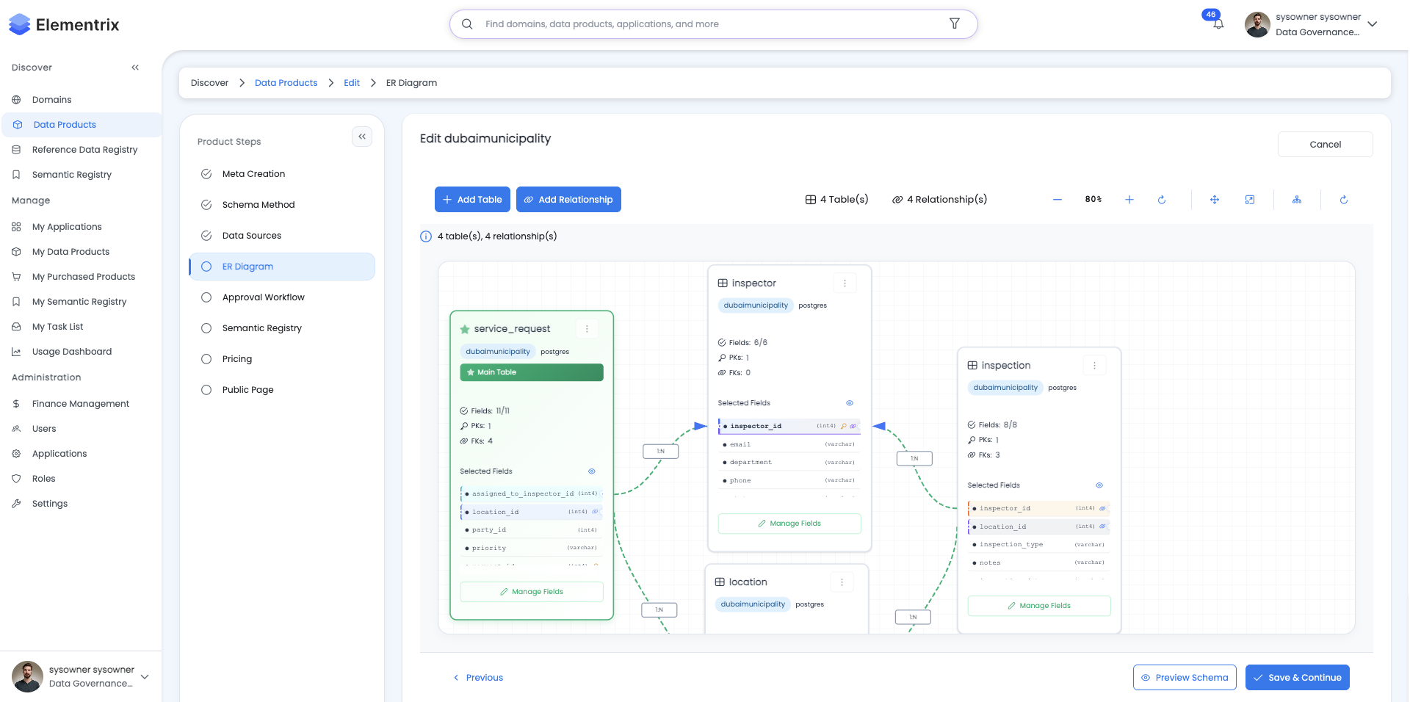
Task: Toggle eye icon for inspection Selected Fields
Action: pos(1099,485)
